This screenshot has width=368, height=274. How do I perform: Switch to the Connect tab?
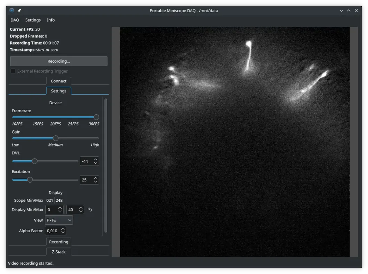(x=59, y=81)
